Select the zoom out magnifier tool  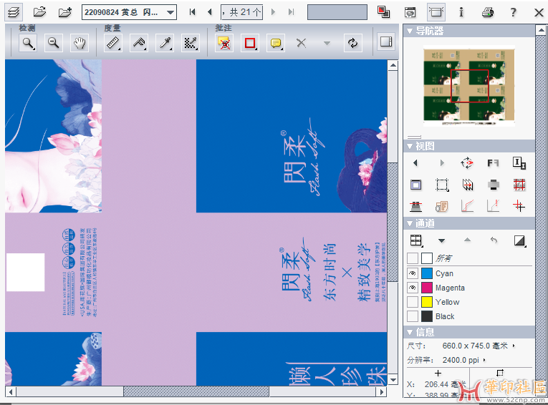[x=54, y=43]
